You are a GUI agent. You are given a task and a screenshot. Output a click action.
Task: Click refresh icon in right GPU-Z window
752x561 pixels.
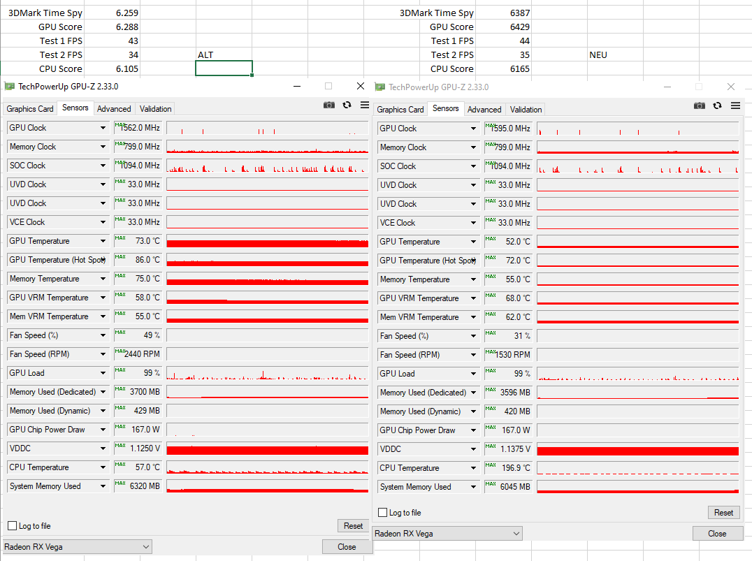point(717,105)
